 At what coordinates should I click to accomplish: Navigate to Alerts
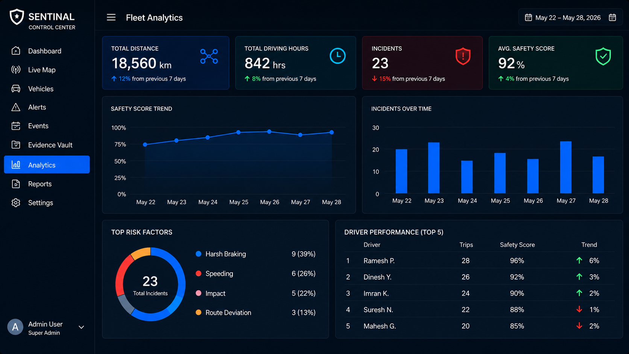click(x=47, y=107)
